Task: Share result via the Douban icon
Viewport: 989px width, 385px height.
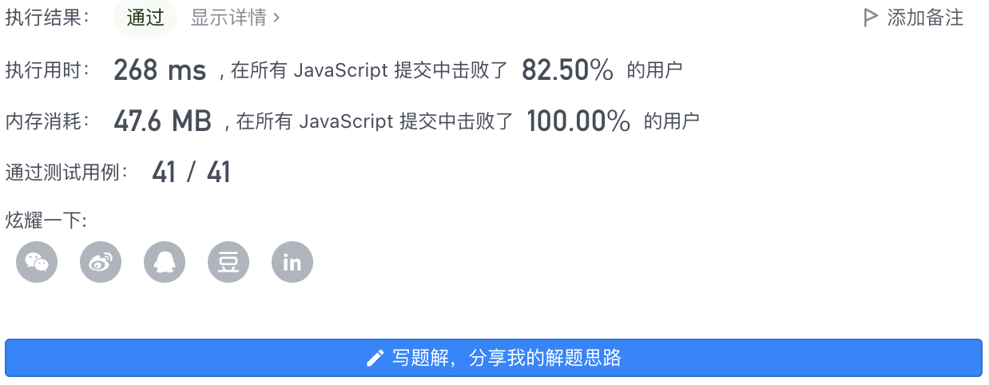Action: pyautogui.click(x=228, y=262)
